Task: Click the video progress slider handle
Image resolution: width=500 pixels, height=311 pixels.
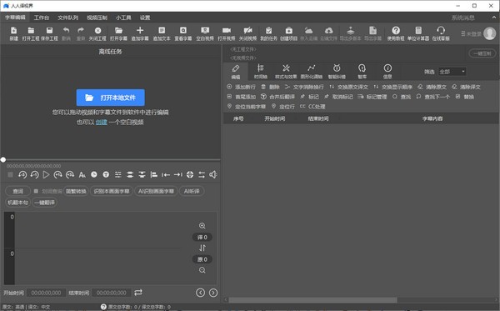Action: 3,159
